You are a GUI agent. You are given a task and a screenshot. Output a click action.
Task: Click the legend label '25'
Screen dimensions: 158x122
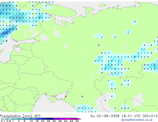click(48, 121)
